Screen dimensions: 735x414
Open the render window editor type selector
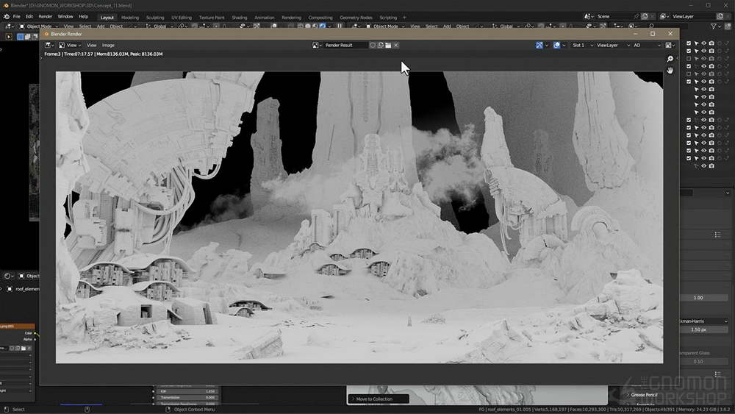[x=49, y=45]
